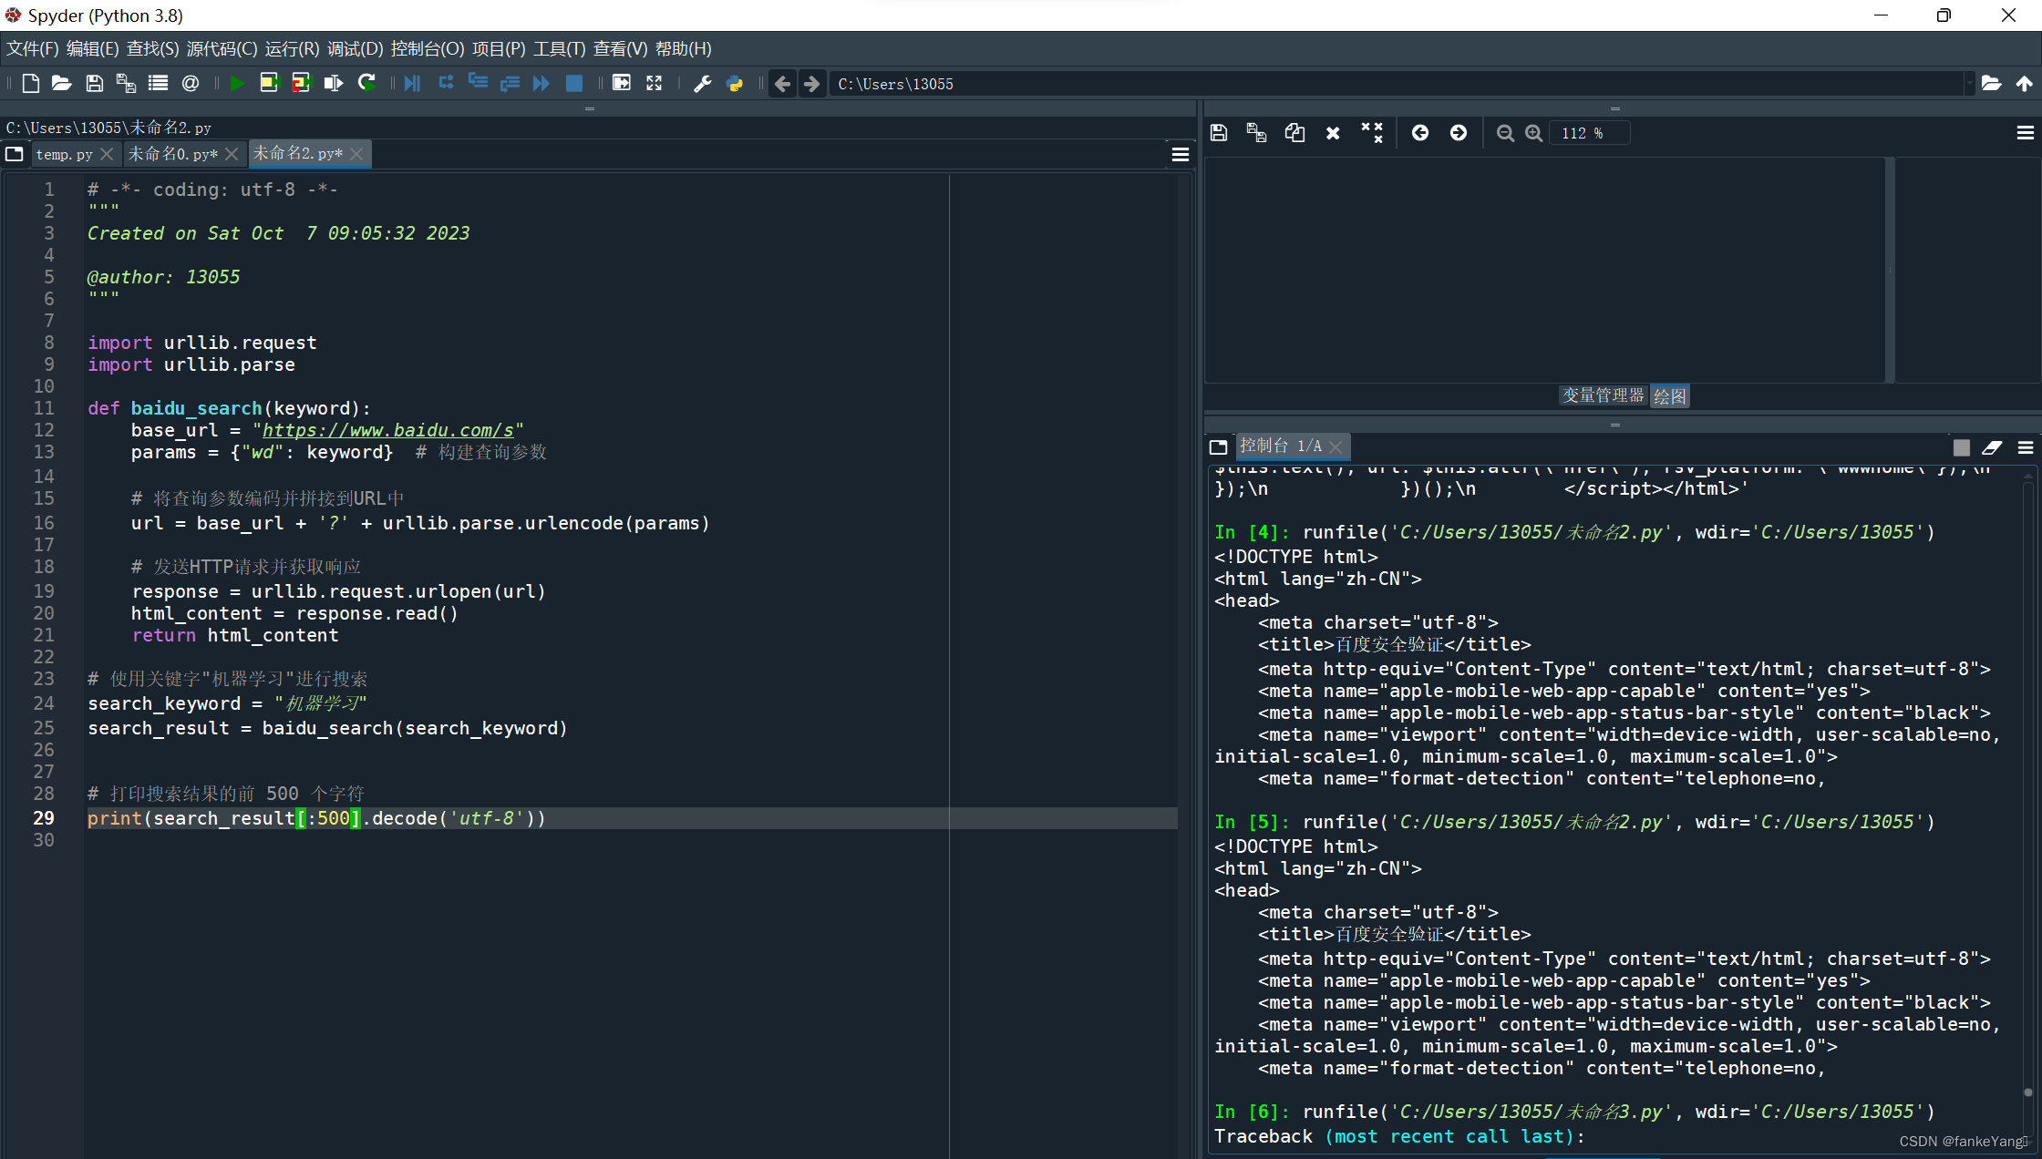2042x1159 pixels.
Task: Click the working directory path field
Action: coord(1397,84)
